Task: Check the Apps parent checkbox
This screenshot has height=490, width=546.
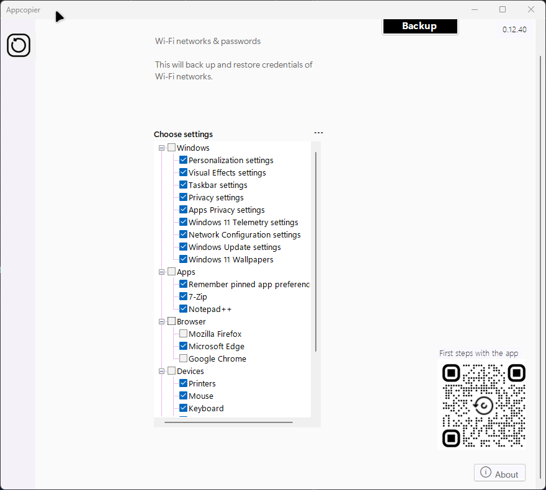Action: 171,272
